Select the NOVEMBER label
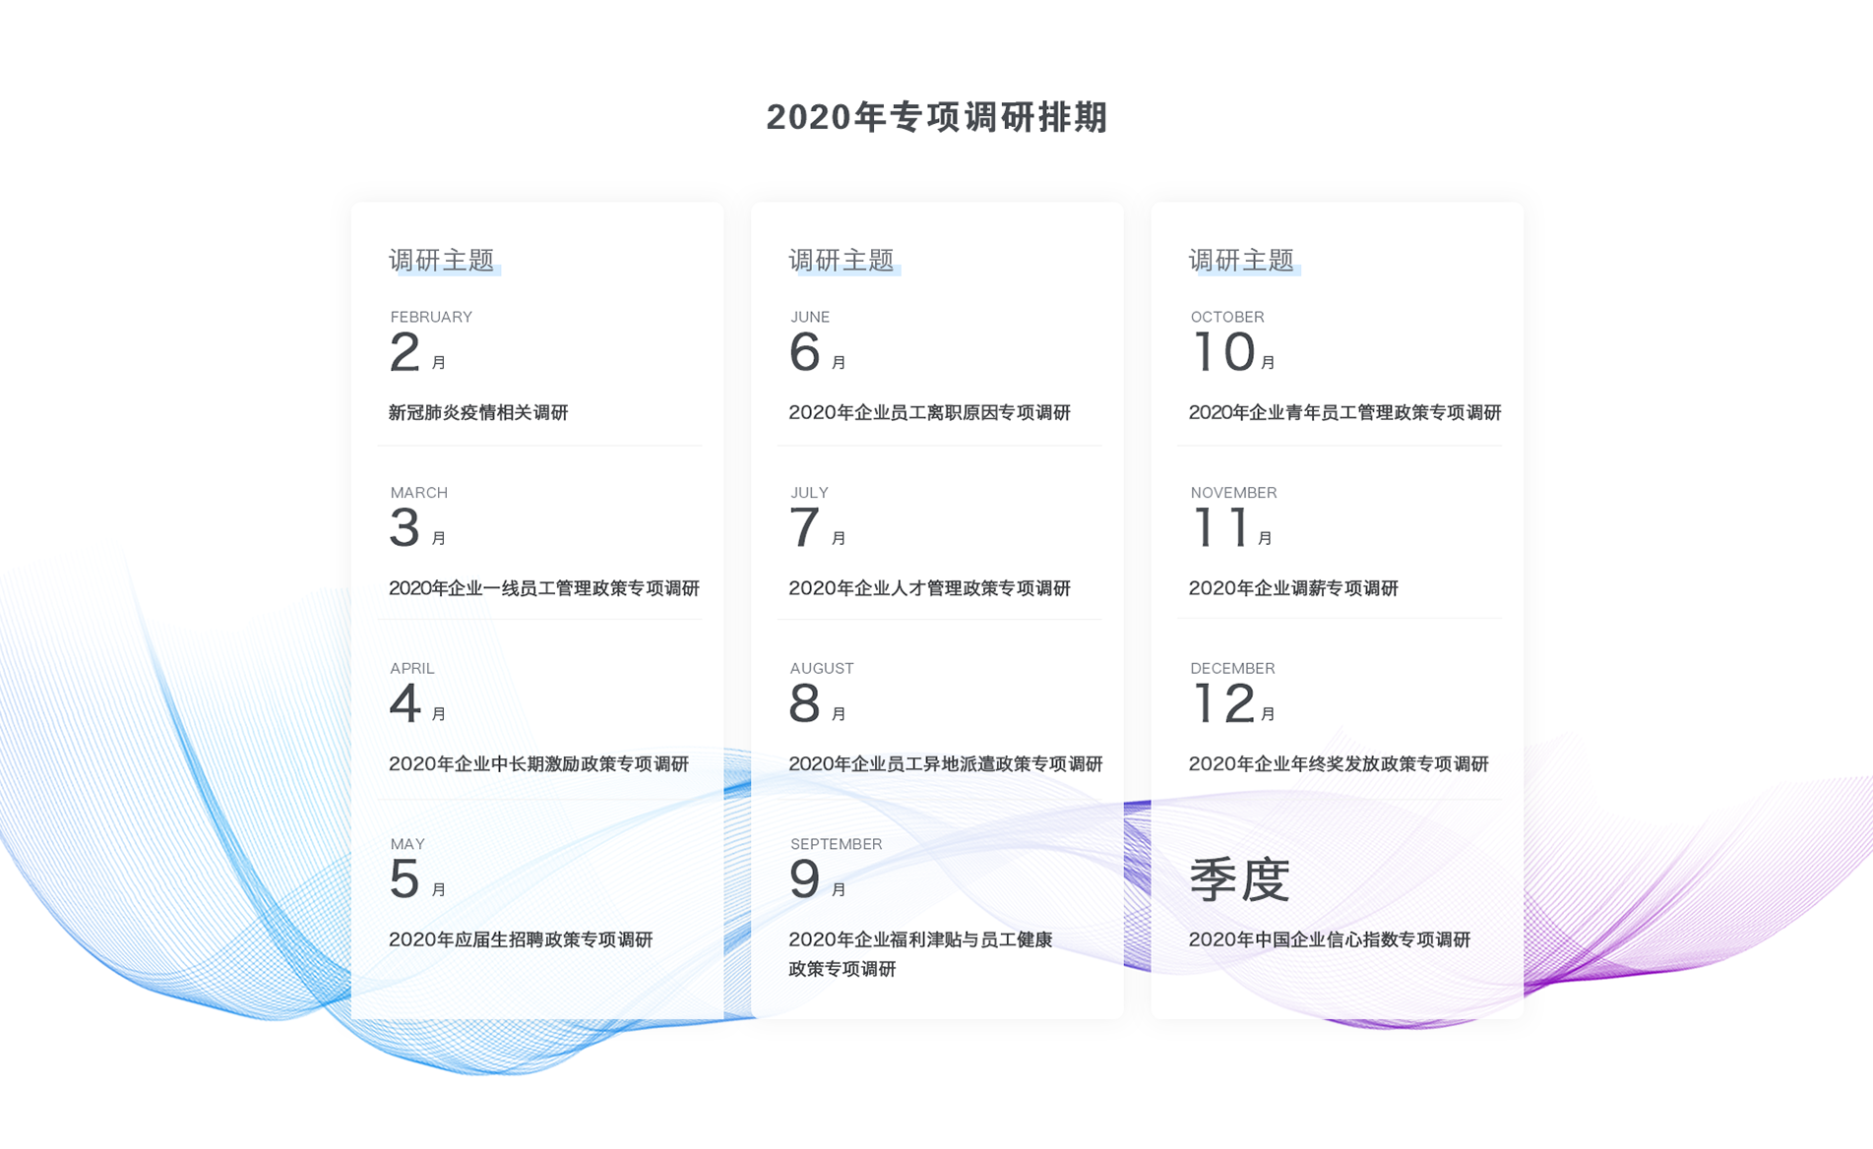This screenshot has width=1873, height=1149. coord(1233,492)
